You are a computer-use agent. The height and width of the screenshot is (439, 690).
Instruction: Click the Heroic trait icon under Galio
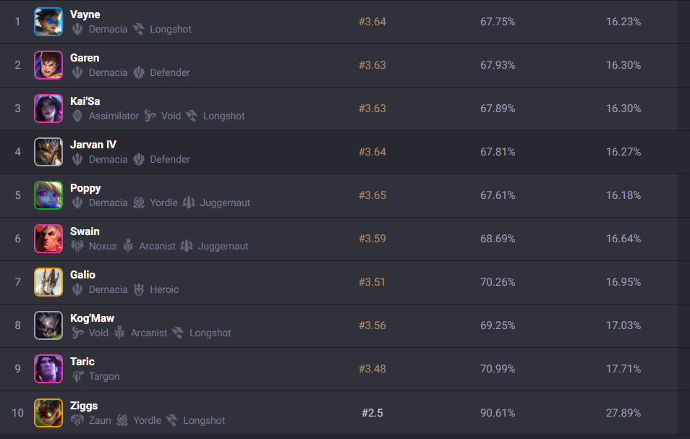point(139,290)
